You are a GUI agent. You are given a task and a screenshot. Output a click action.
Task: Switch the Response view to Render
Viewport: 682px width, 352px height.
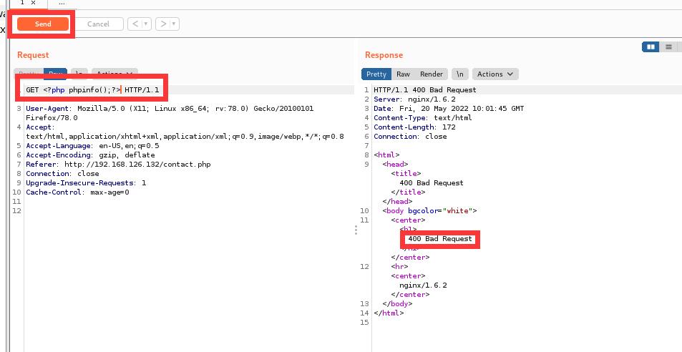point(431,74)
